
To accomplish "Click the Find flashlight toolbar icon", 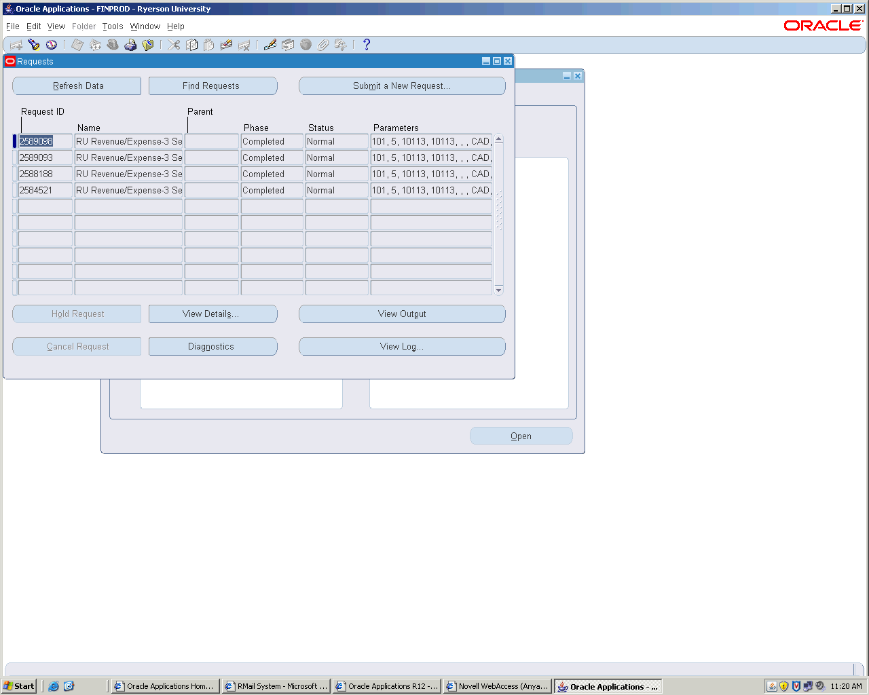I will [34, 45].
